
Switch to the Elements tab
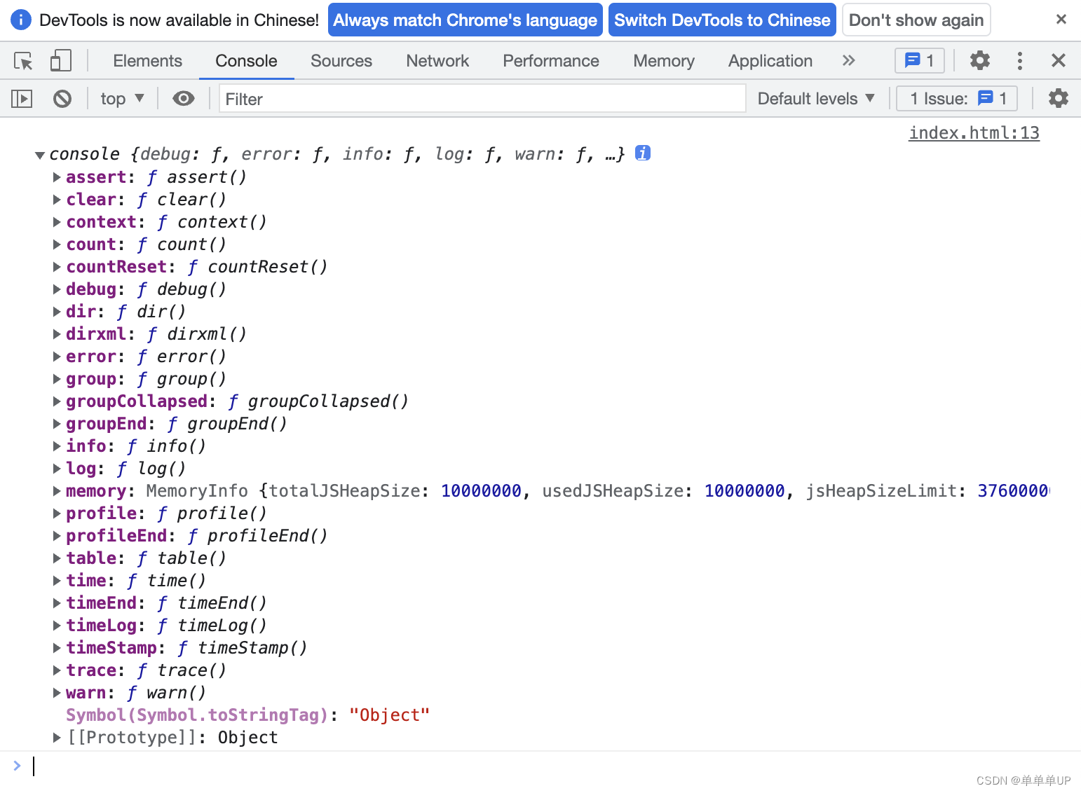147,61
